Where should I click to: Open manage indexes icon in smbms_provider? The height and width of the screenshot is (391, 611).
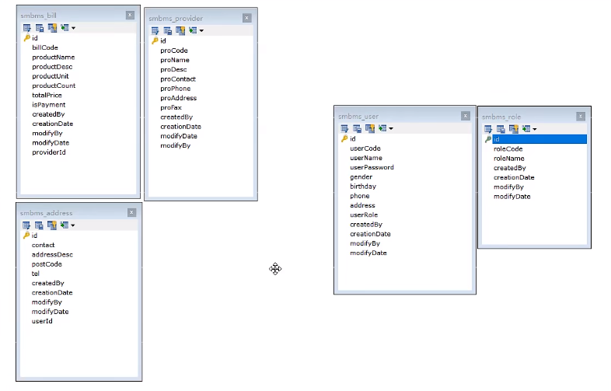pos(168,30)
